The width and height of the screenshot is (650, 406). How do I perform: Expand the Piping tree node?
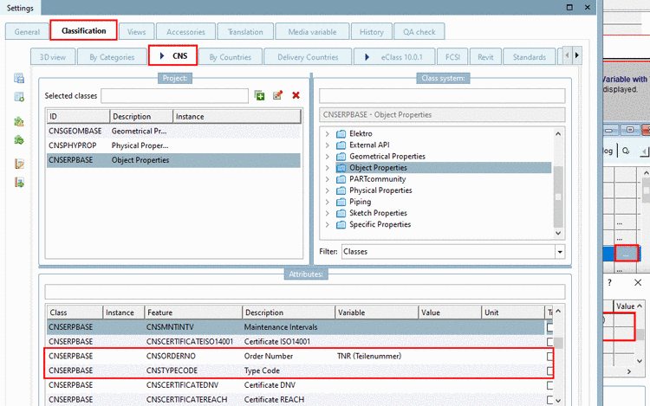click(327, 202)
